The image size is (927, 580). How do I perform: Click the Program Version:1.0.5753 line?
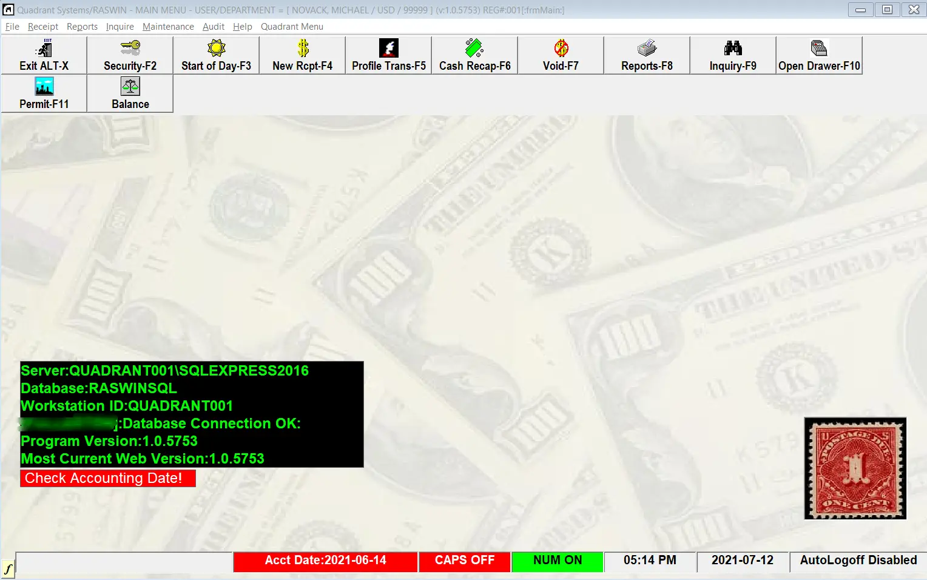coord(109,441)
